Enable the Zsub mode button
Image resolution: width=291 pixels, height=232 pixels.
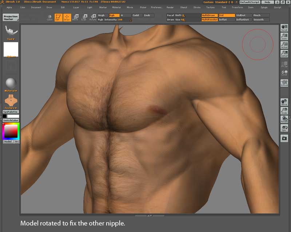click(x=148, y=15)
